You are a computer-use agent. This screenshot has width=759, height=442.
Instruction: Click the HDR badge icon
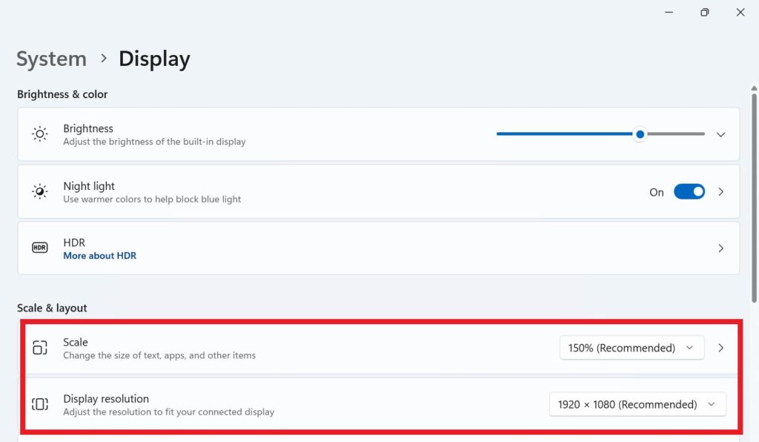[40, 248]
